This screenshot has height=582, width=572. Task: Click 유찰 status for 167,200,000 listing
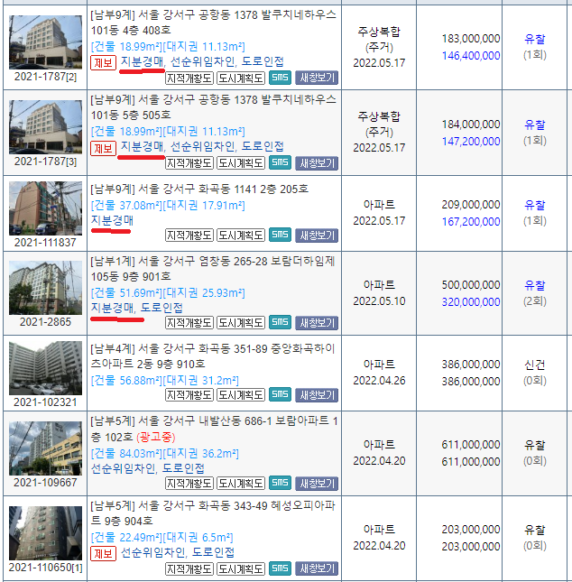coord(534,205)
